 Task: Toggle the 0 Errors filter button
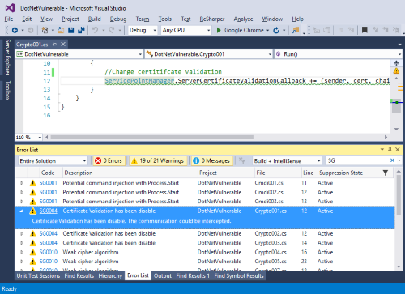coord(109,160)
